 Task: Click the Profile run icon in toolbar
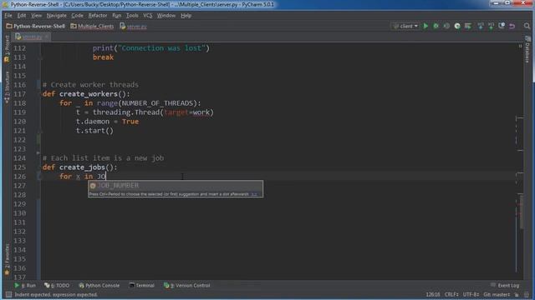click(457, 26)
